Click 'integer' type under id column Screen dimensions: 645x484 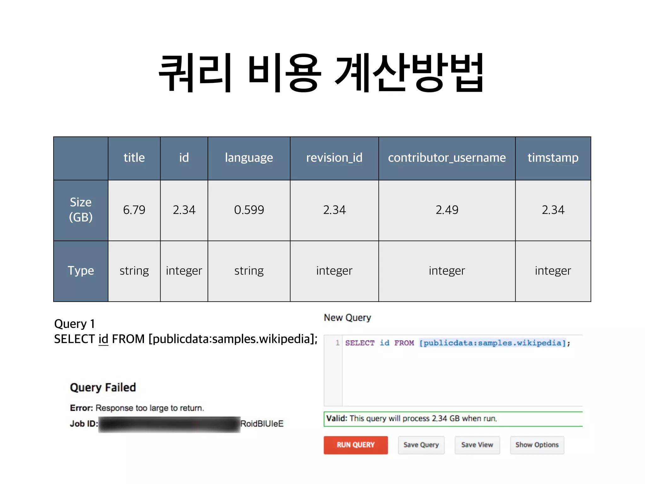pyautogui.click(x=184, y=271)
